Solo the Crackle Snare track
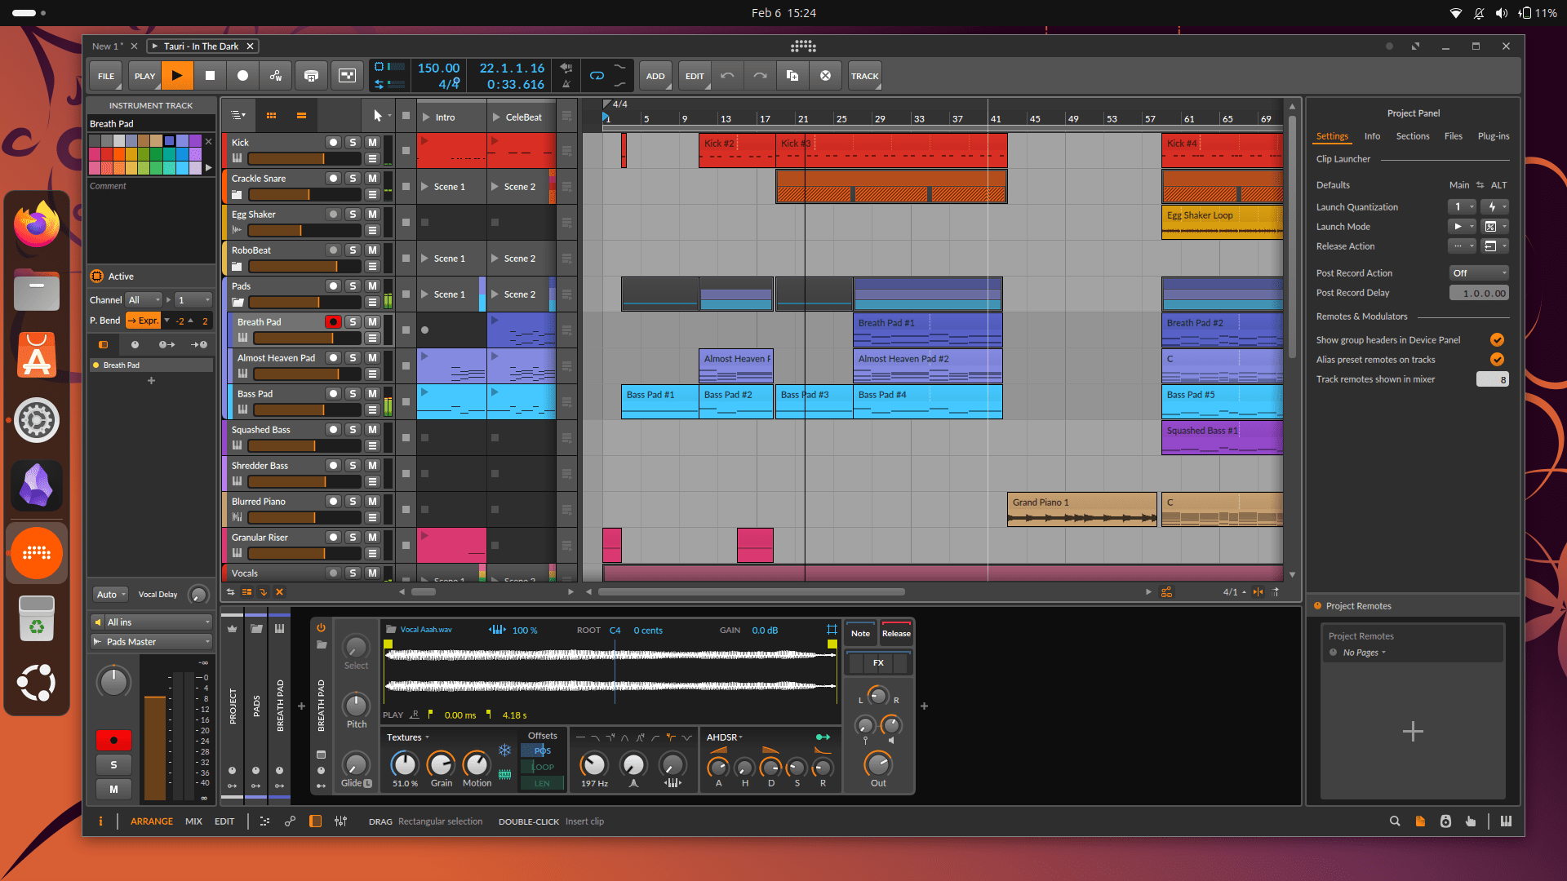 [353, 178]
